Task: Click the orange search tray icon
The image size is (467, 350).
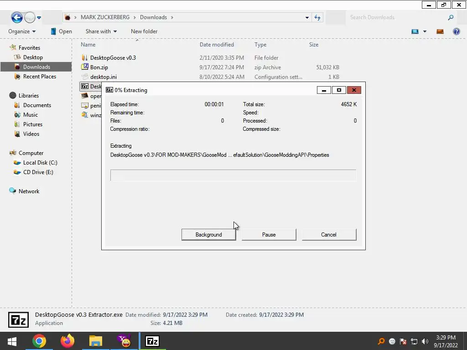Action: coord(381,341)
